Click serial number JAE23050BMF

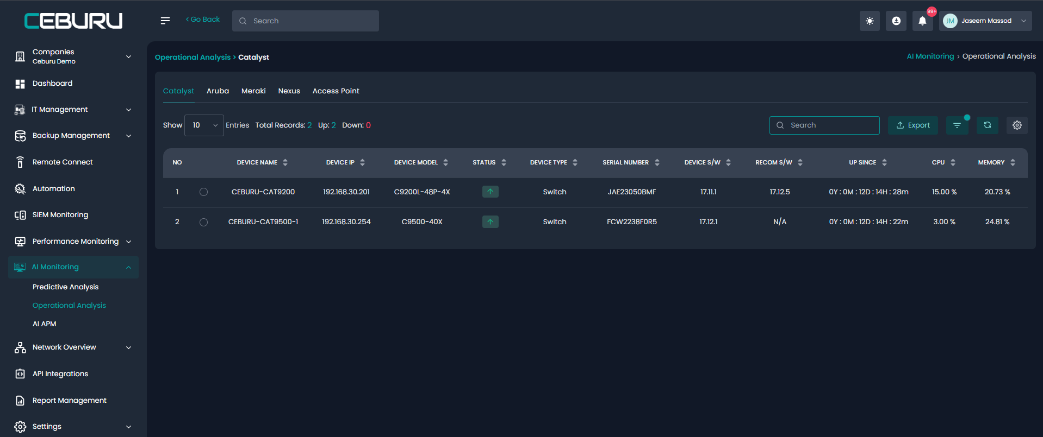(x=632, y=192)
